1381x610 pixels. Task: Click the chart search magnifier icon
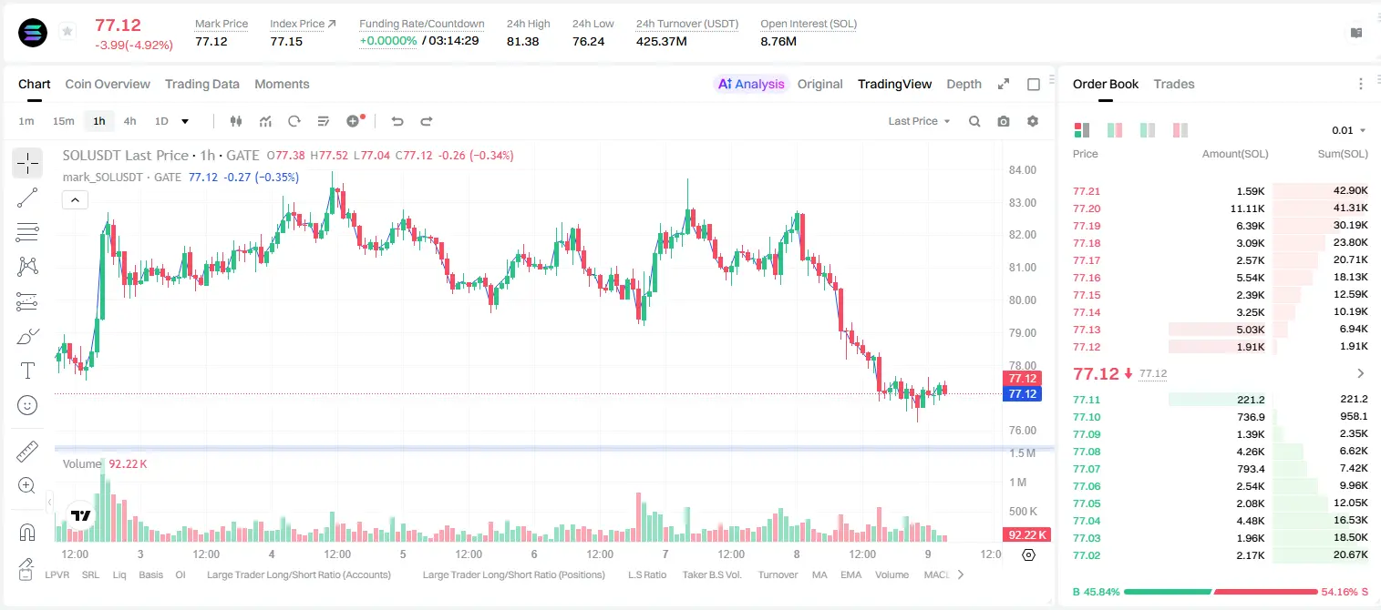pyautogui.click(x=974, y=121)
